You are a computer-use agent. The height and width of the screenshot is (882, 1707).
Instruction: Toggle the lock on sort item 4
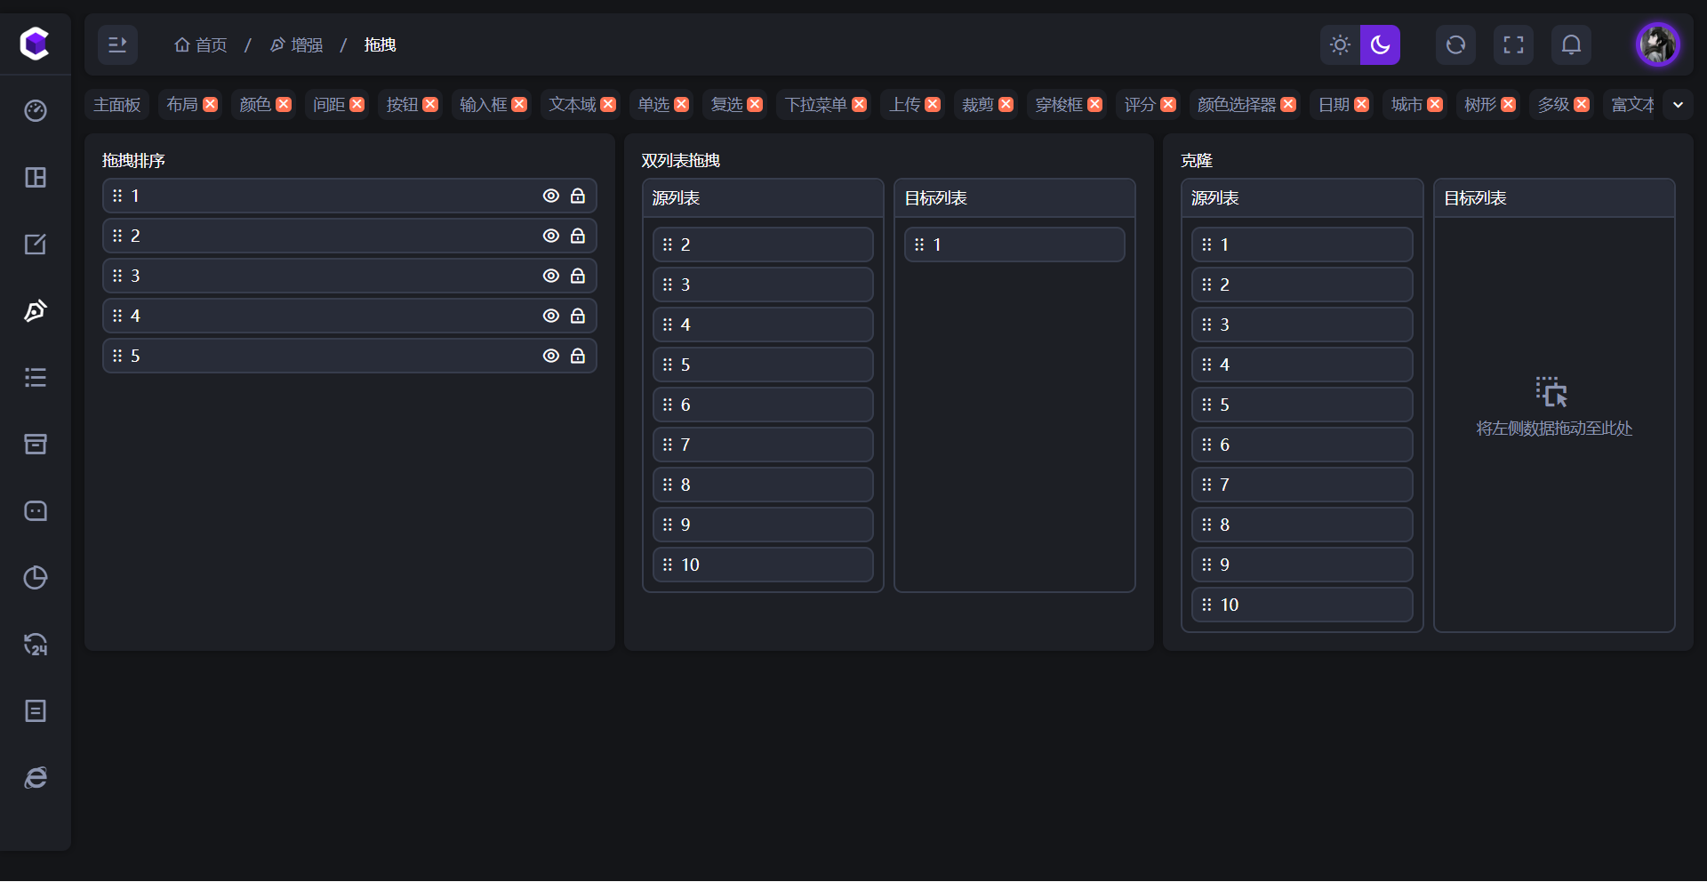(578, 316)
